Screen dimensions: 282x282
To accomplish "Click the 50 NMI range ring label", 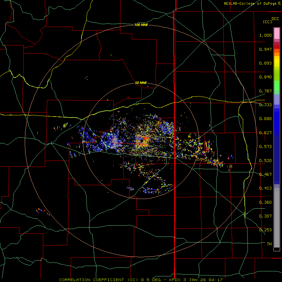I will (141, 83).
